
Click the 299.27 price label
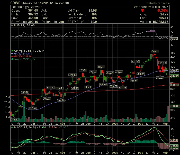[x=47, y=99]
